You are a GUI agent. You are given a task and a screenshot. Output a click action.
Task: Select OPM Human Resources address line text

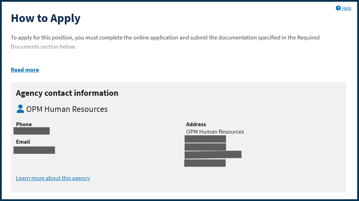pyautogui.click(x=215, y=132)
